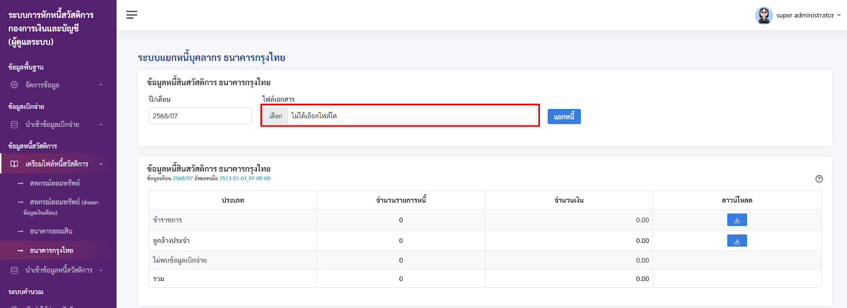Click the ข้อมูลเบิกจ่าย sidebar section heading
The image size is (847, 308).
[26, 106]
